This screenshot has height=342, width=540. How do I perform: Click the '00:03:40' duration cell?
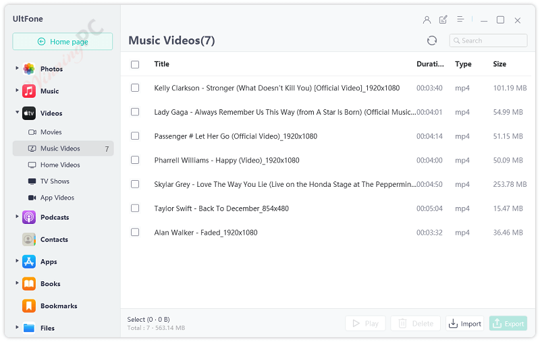pos(429,88)
